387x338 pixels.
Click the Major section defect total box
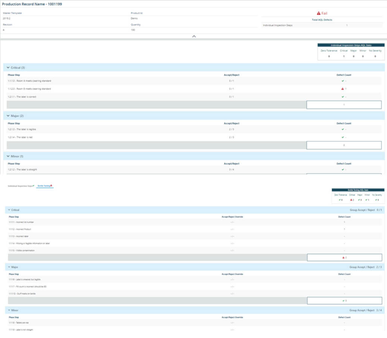[x=344, y=145]
